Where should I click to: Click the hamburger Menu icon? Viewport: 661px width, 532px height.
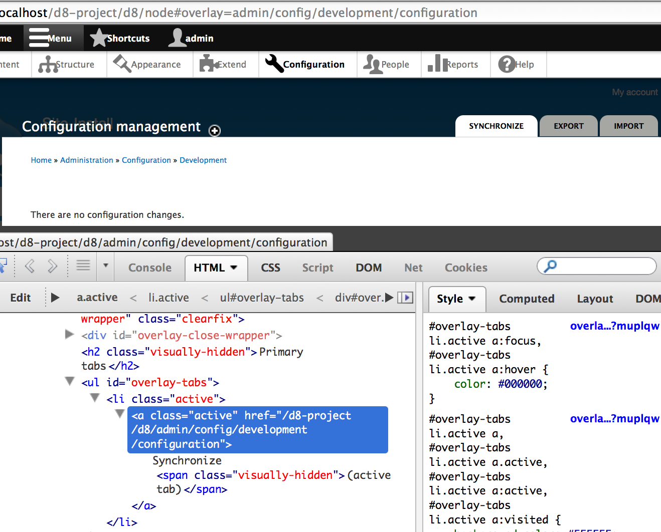(39, 38)
